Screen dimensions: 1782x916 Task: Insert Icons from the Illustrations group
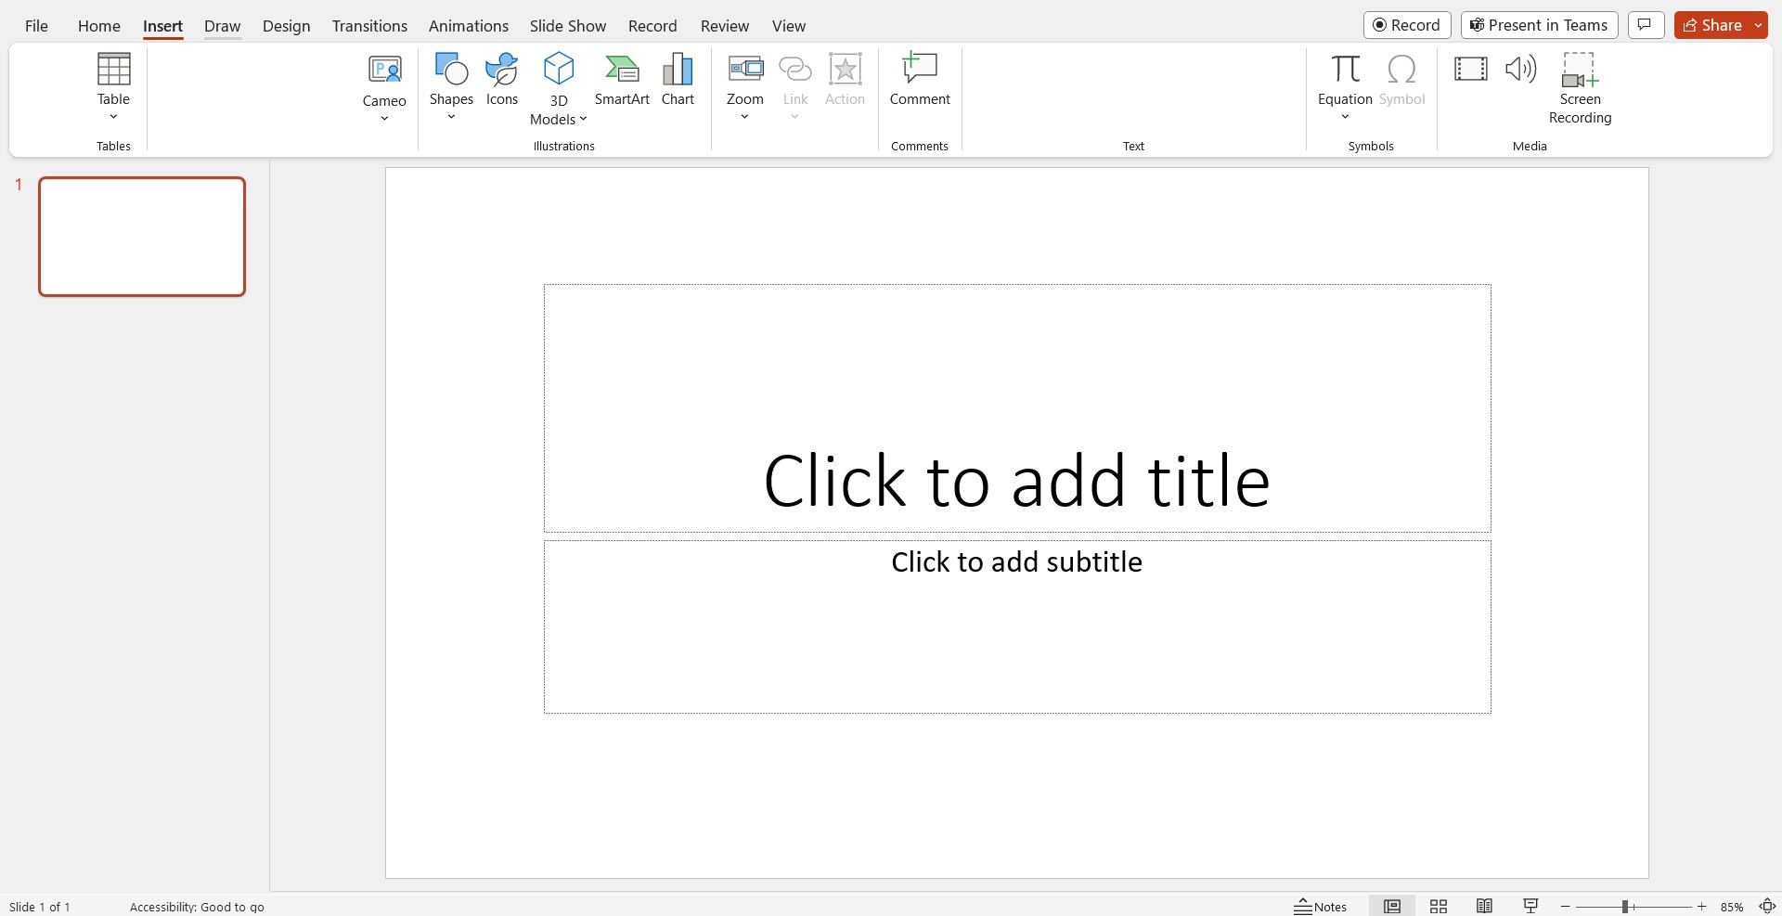[502, 79]
